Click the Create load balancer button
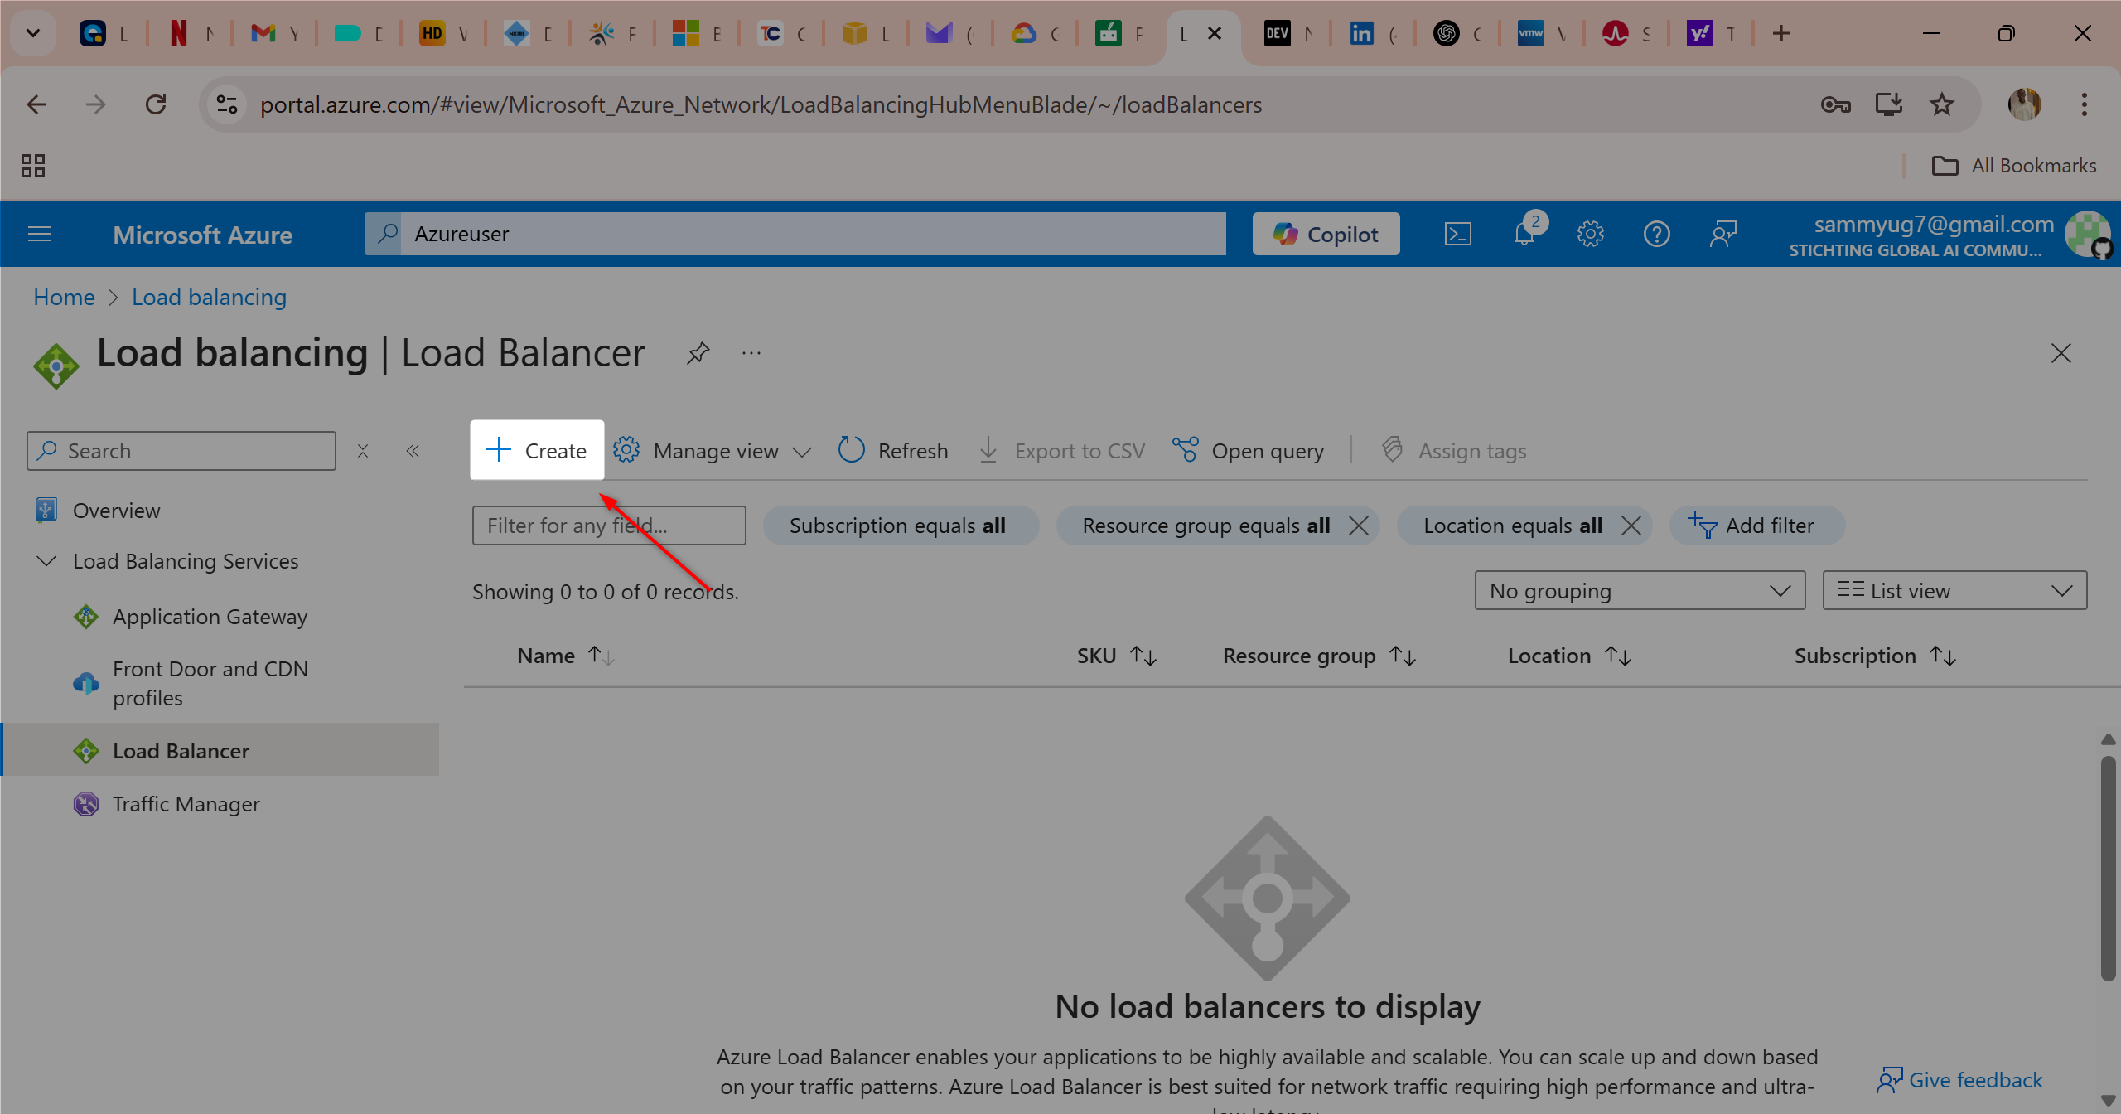 (x=537, y=450)
